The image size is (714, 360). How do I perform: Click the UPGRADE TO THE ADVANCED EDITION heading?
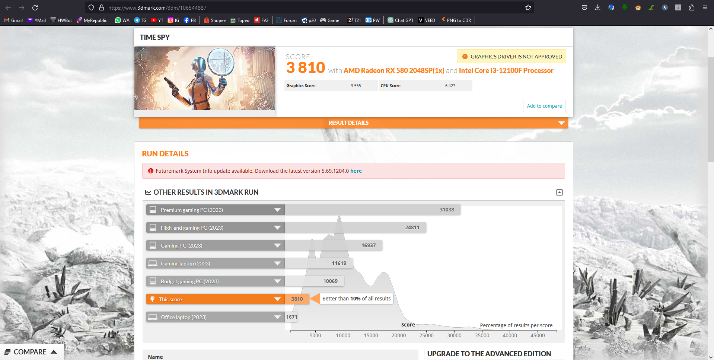tap(489, 354)
